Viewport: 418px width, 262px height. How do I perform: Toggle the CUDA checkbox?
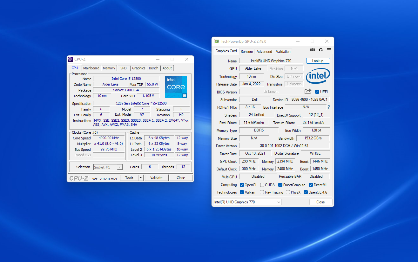click(262, 185)
